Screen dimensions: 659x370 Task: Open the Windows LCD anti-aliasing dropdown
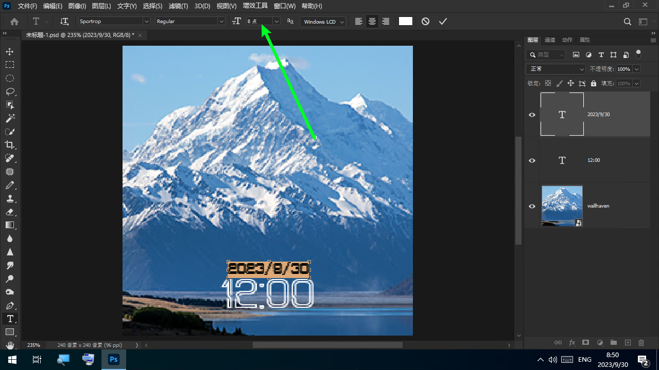click(342, 22)
